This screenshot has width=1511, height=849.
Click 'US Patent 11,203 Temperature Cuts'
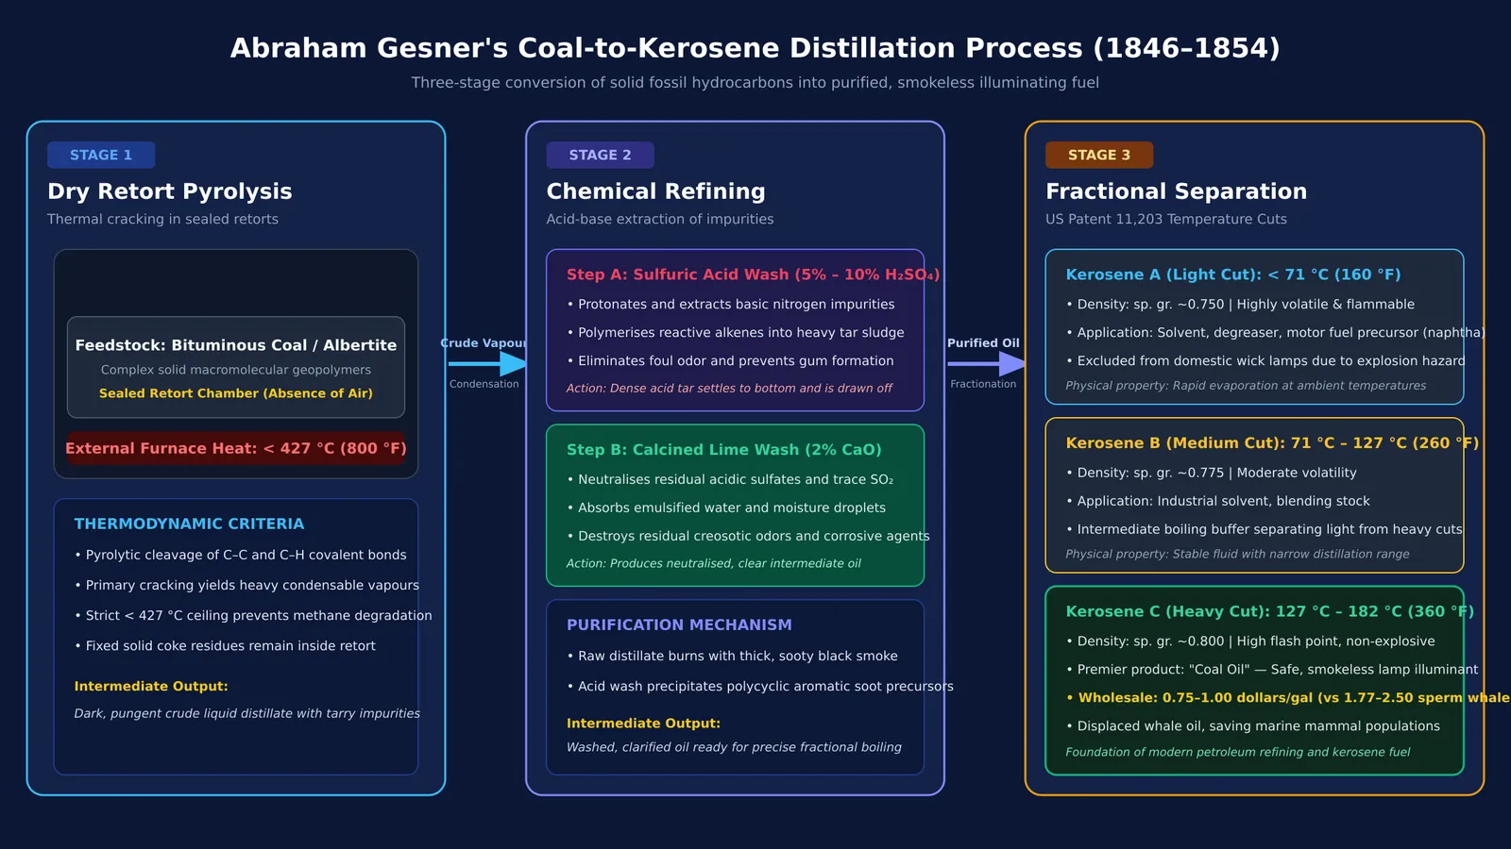pos(1166,219)
